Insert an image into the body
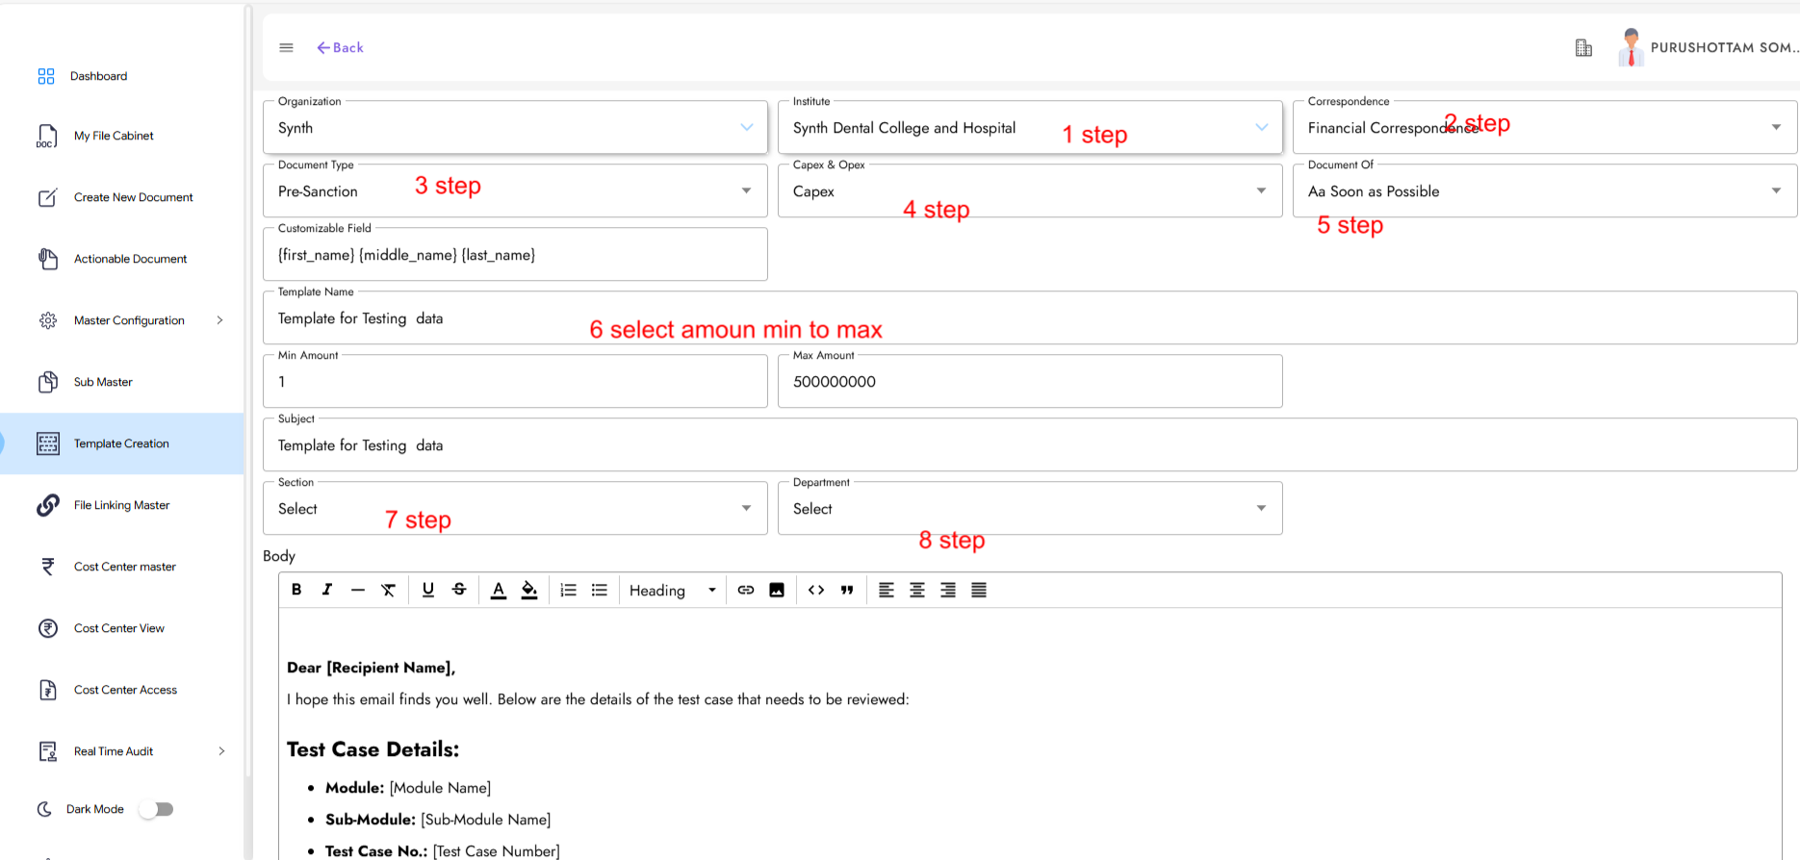Viewport: 1800px width, 860px height. (777, 590)
